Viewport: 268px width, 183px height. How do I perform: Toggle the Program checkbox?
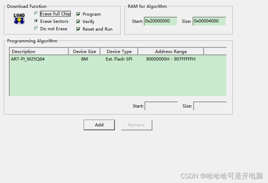pyautogui.click(x=78, y=14)
